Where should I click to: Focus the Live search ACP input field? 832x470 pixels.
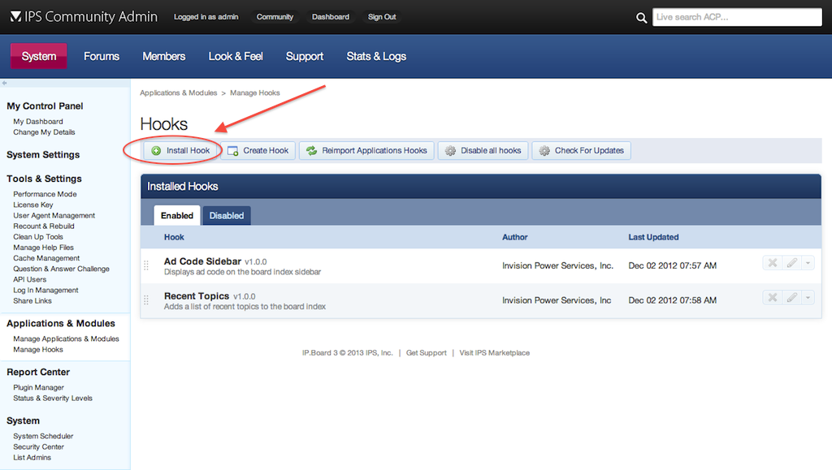(736, 17)
